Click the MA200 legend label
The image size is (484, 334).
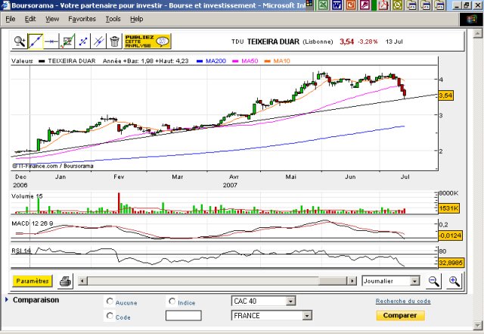(x=216, y=61)
